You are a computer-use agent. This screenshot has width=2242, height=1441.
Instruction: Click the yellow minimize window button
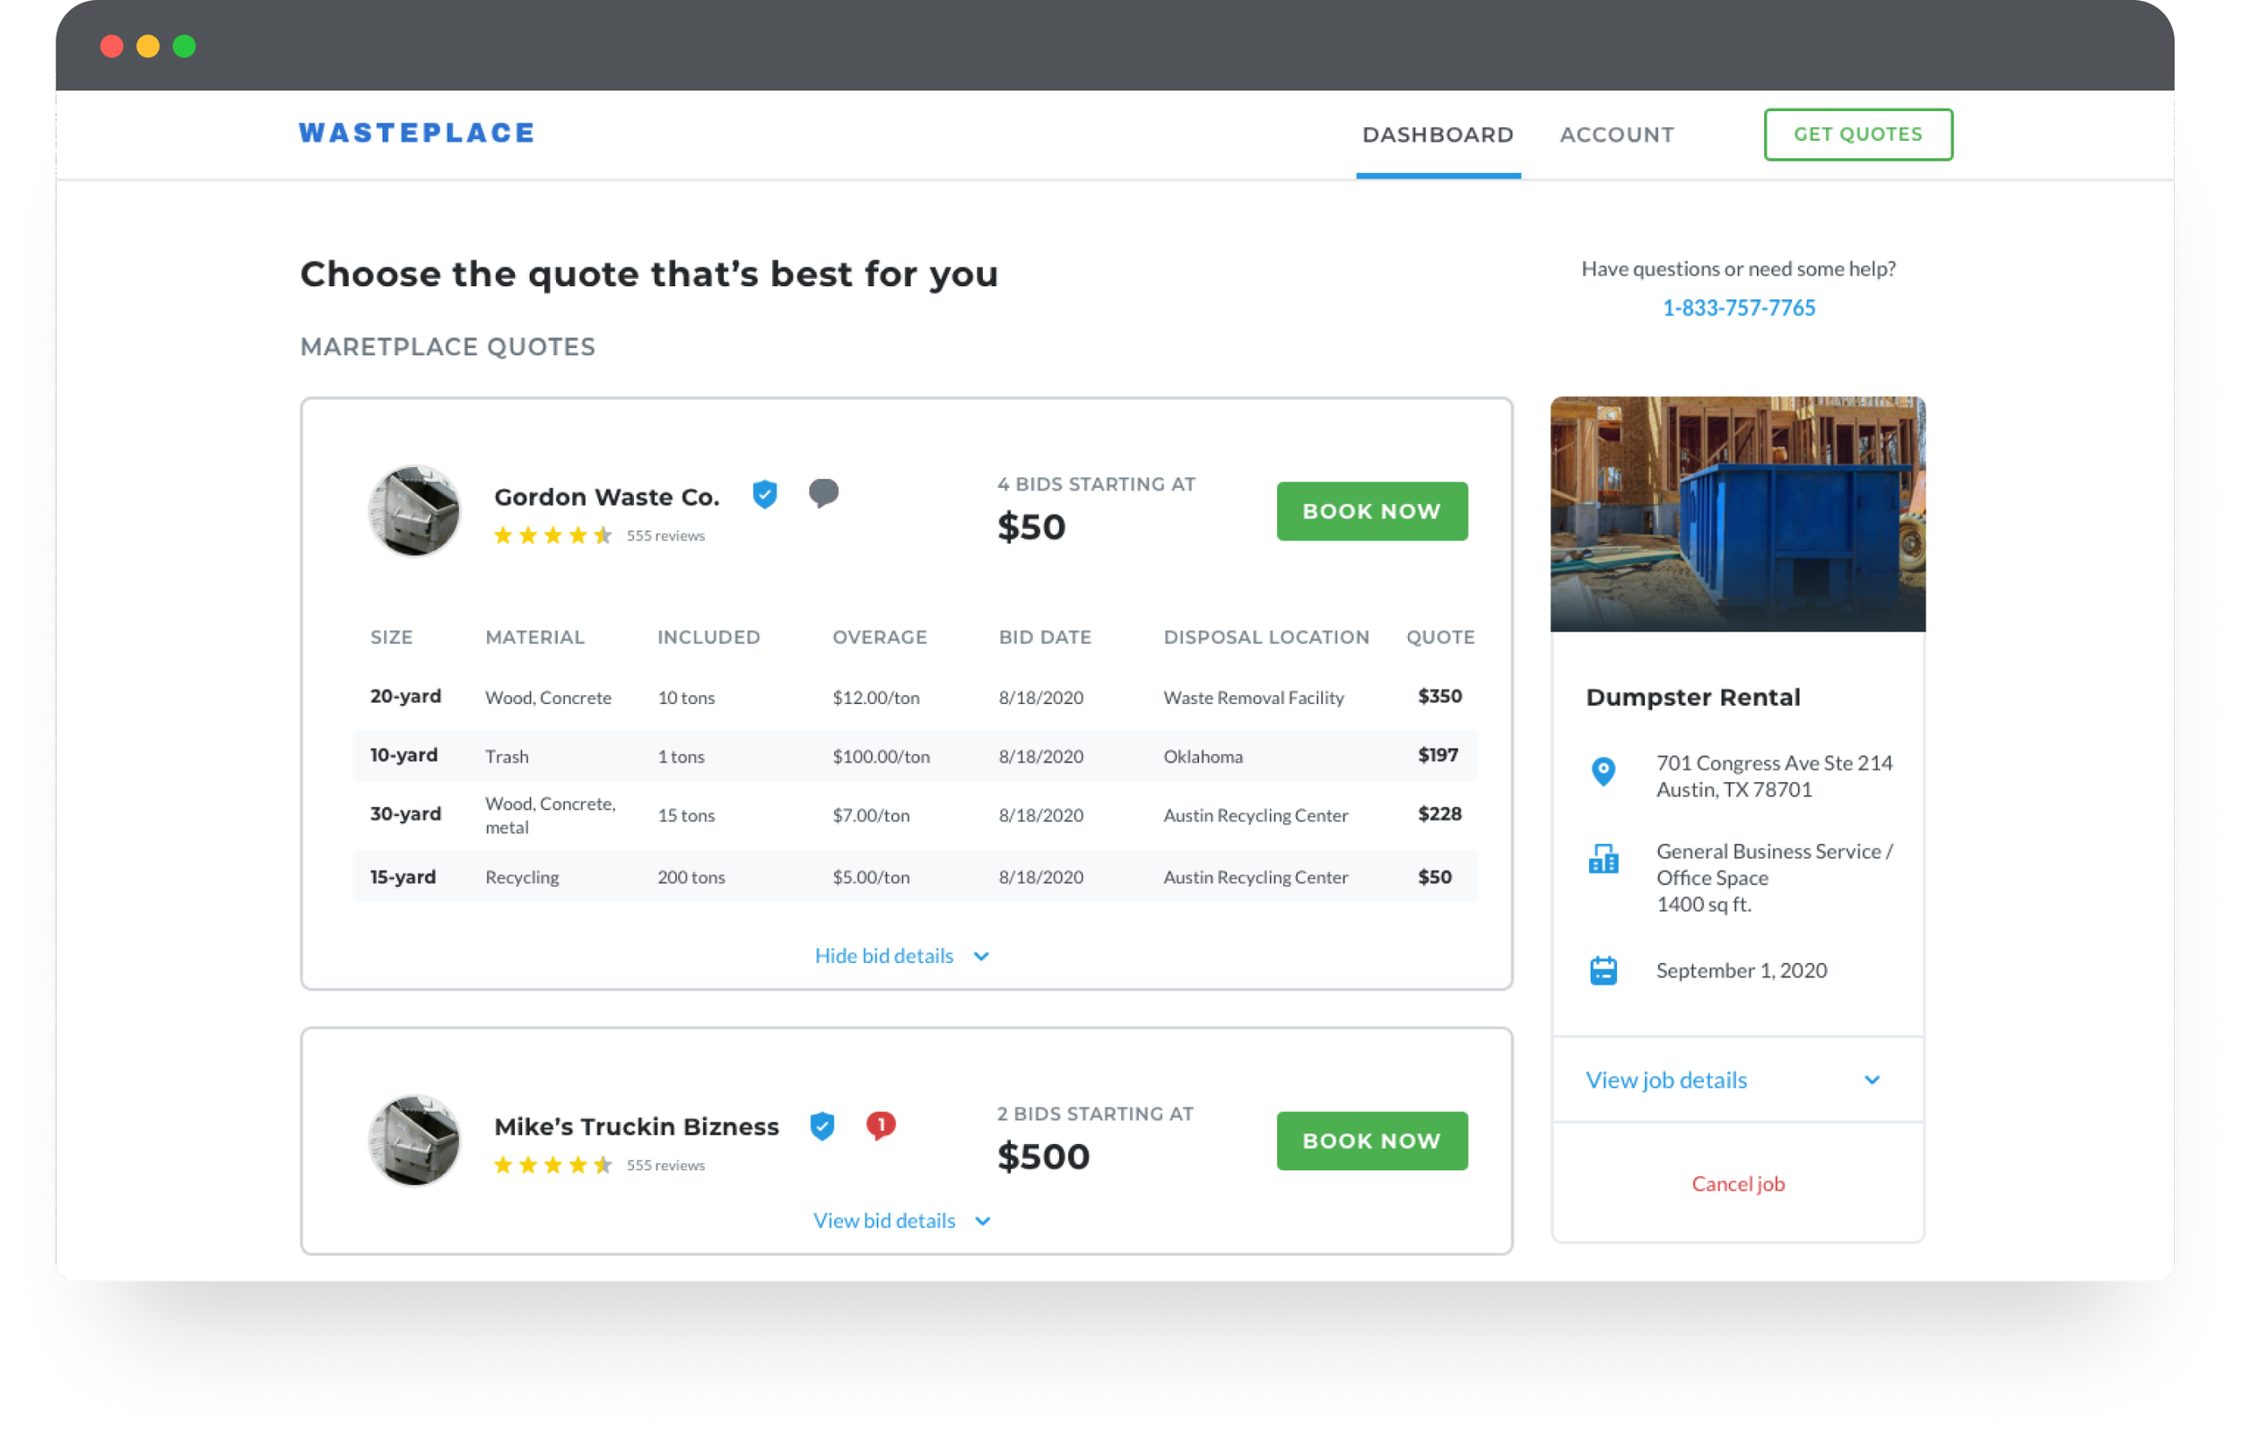click(148, 46)
